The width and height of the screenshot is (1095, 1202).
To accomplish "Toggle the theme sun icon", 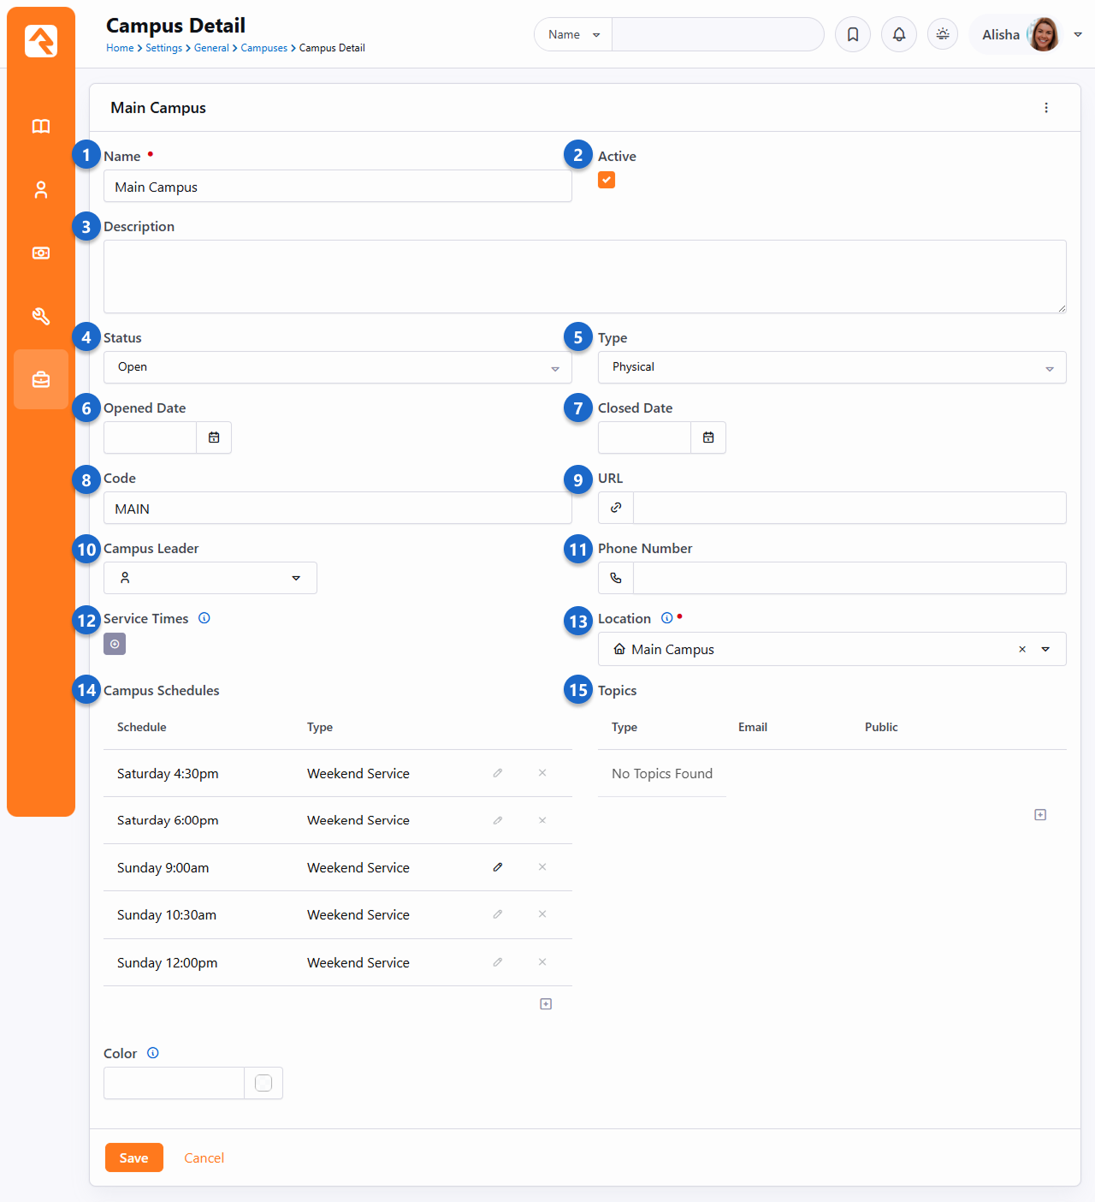I will pos(943,34).
